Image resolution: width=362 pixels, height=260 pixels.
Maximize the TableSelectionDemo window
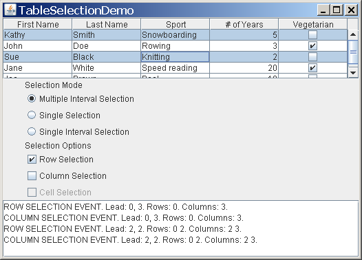[x=337, y=10]
